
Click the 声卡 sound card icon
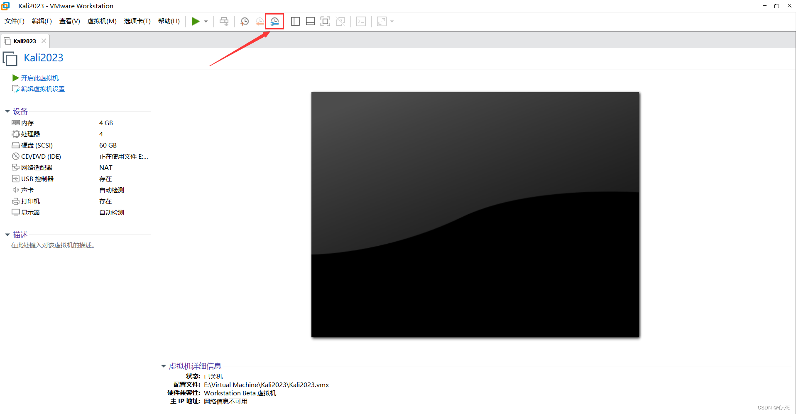(16, 190)
